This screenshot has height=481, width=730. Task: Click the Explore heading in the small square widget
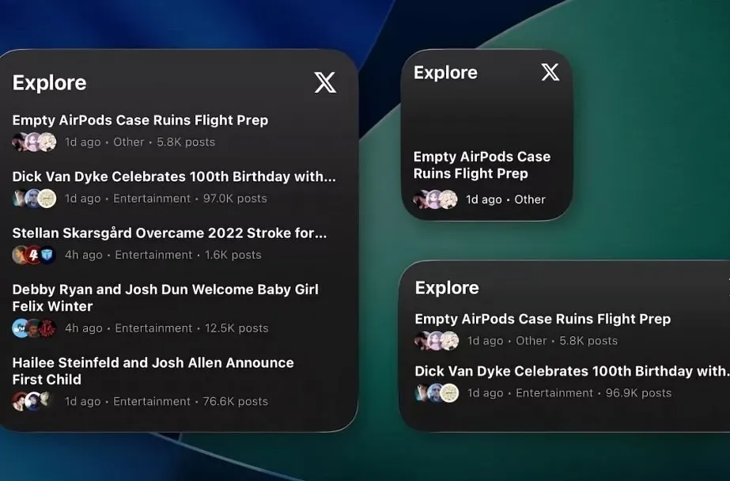(x=445, y=73)
